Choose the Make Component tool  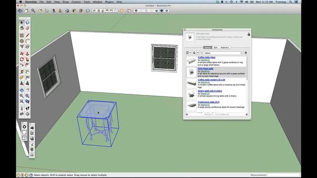[x=27, y=22]
